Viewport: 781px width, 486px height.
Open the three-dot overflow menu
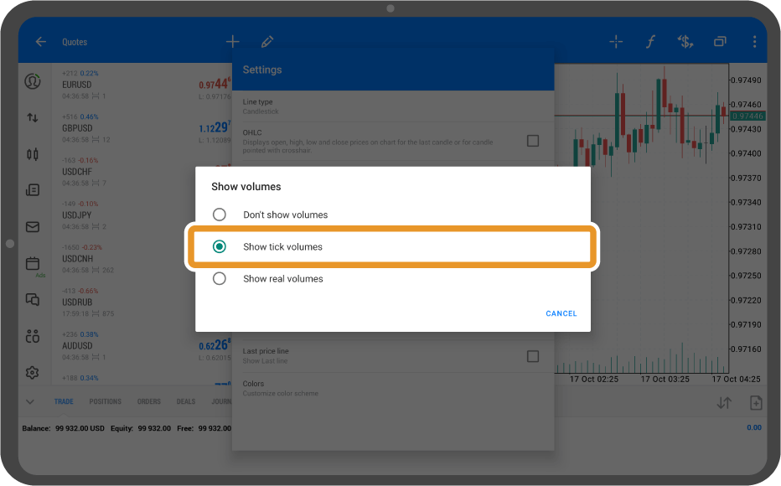point(754,42)
